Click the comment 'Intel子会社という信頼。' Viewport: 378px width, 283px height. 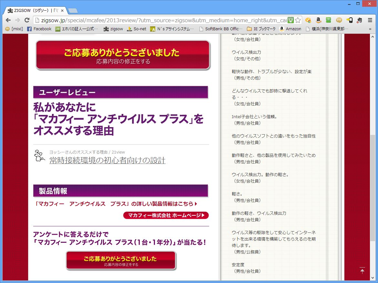click(x=254, y=117)
